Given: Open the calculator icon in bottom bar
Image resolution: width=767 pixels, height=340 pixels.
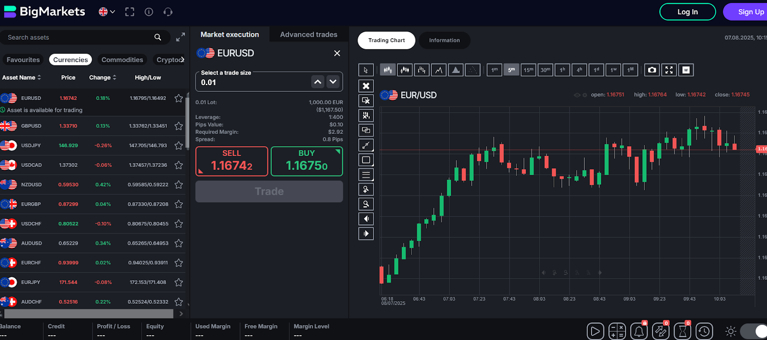Looking at the screenshot, I should (617, 331).
